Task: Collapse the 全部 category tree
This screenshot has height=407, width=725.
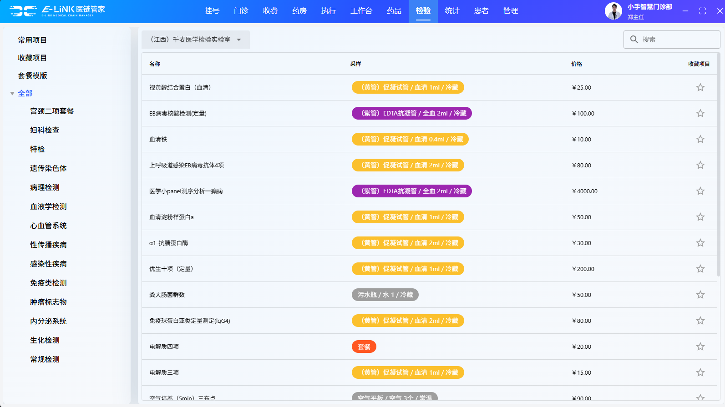Action: 12,94
